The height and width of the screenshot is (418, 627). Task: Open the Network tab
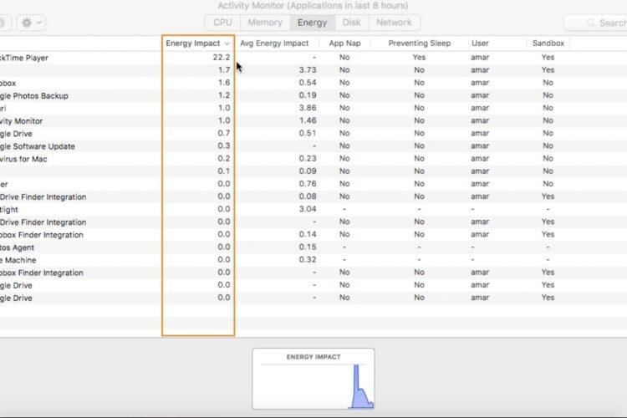pyautogui.click(x=394, y=23)
